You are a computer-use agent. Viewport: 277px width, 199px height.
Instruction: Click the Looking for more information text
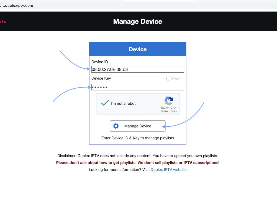119,170
